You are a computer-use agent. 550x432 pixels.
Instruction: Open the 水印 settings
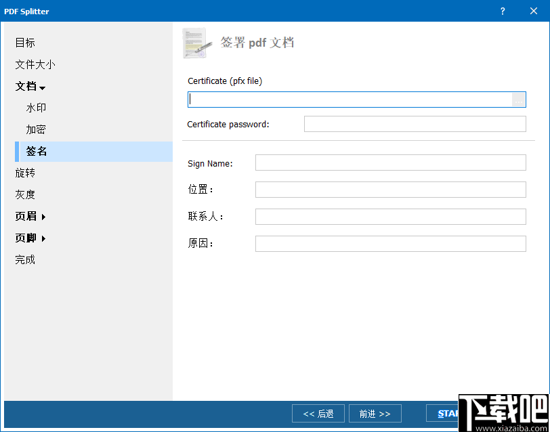tap(35, 108)
